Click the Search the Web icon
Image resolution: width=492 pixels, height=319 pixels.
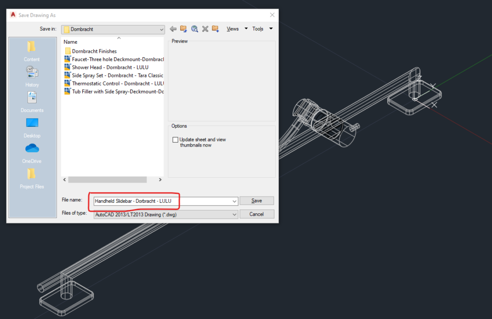(195, 29)
